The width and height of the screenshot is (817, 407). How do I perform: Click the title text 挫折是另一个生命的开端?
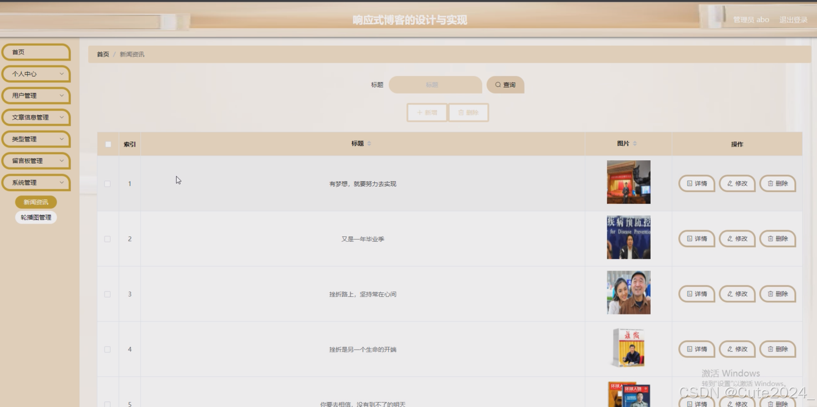[363, 349]
